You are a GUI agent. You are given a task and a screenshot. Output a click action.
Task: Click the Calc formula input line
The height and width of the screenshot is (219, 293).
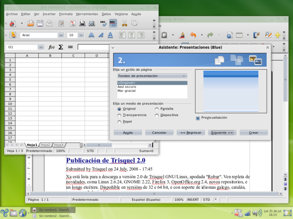(x=93, y=47)
